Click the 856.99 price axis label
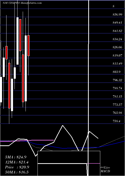The width and height of the screenshot is (125, 176). point(117,15)
